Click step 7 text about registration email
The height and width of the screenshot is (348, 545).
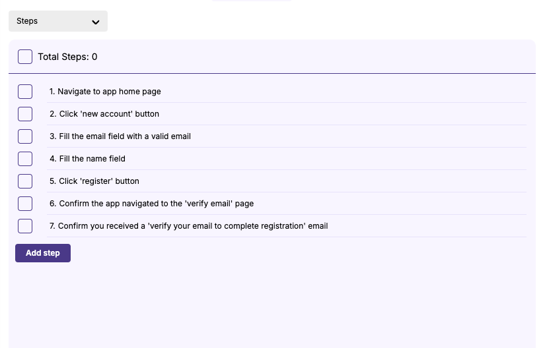tap(193, 226)
